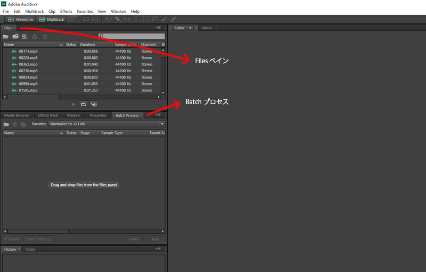Open the History panel options menu
This screenshot has height=272, width=426.
158,249
